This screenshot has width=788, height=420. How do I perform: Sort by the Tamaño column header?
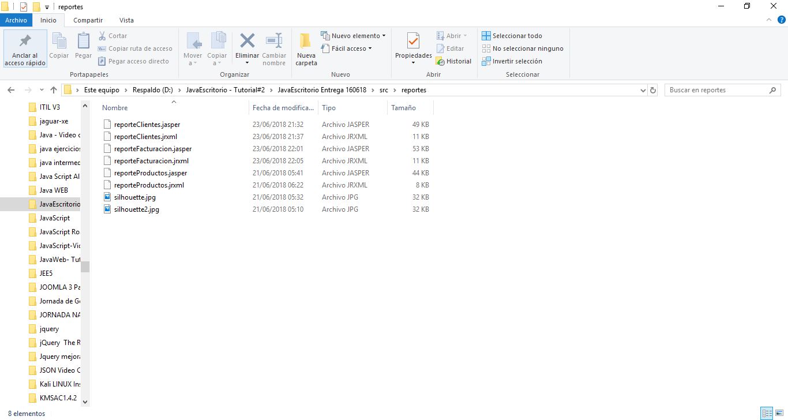tap(410, 108)
